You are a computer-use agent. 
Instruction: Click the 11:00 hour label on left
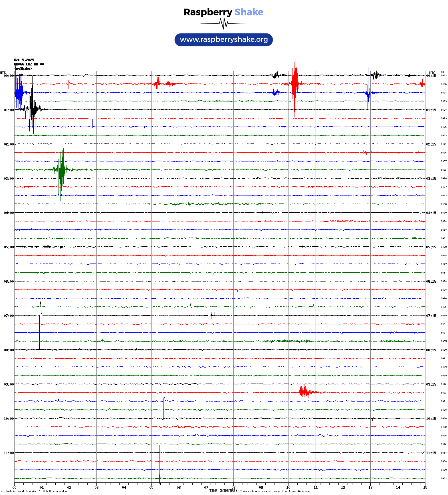point(9,453)
